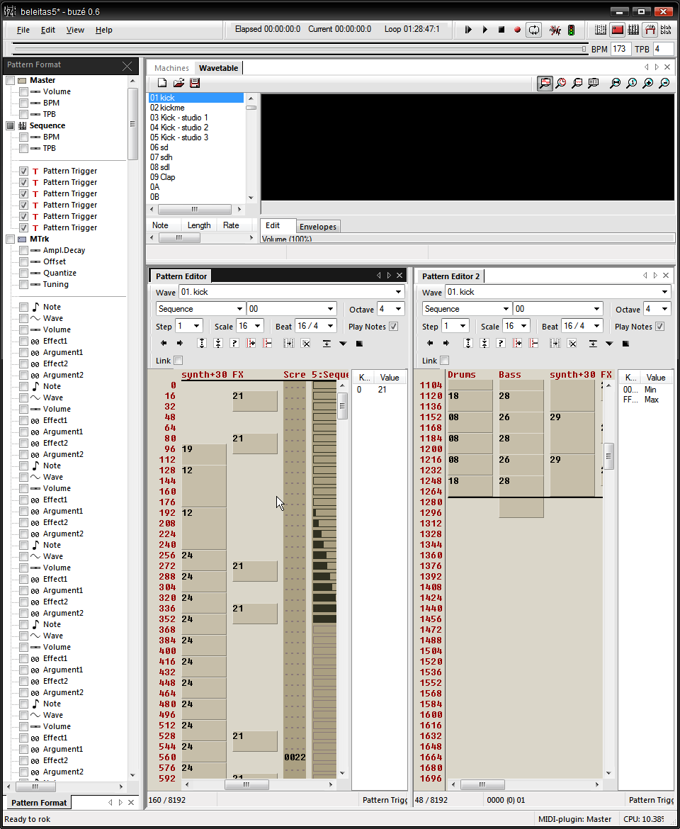680x829 pixels.
Task: Click the stop playback square button
Action: (501, 30)
